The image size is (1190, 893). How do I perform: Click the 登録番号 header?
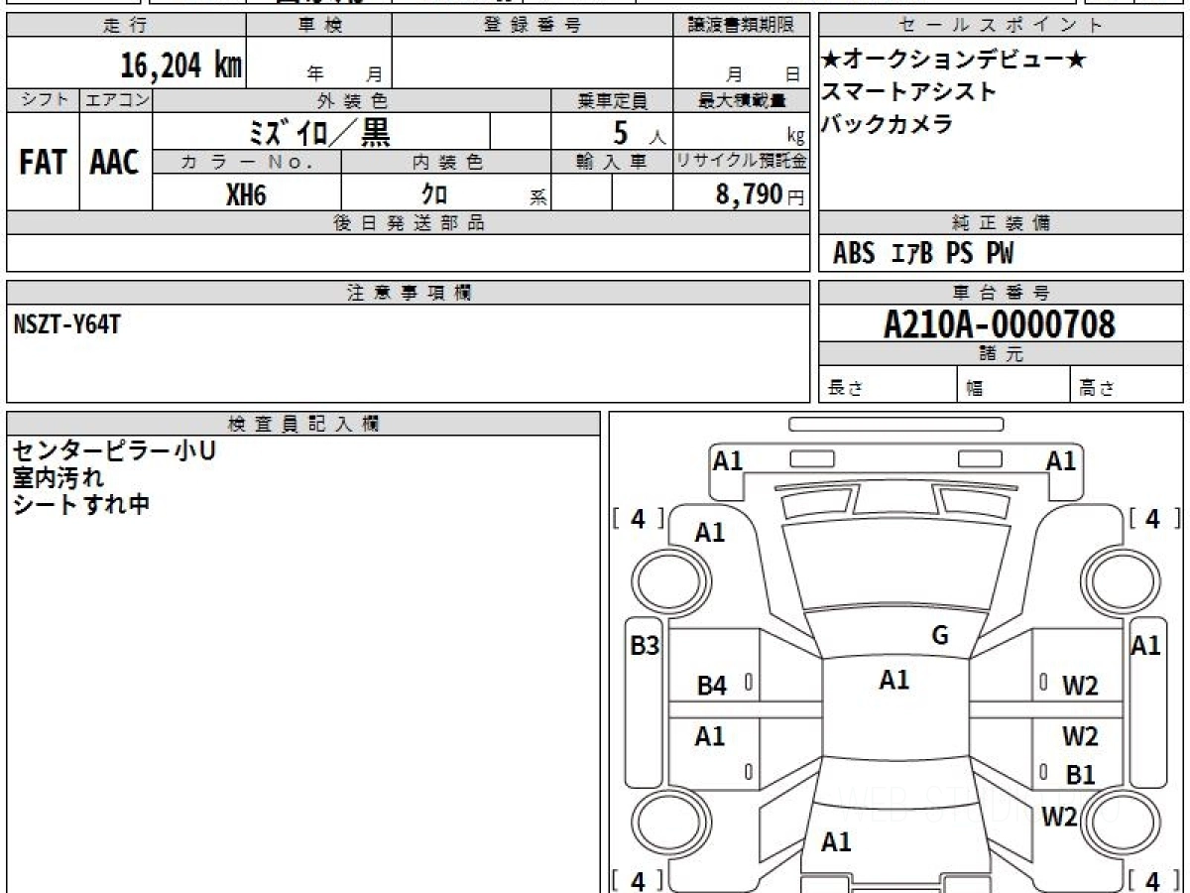click(533, 26)
